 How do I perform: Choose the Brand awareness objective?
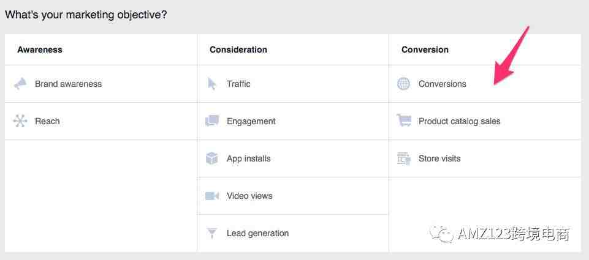[69, 84]
